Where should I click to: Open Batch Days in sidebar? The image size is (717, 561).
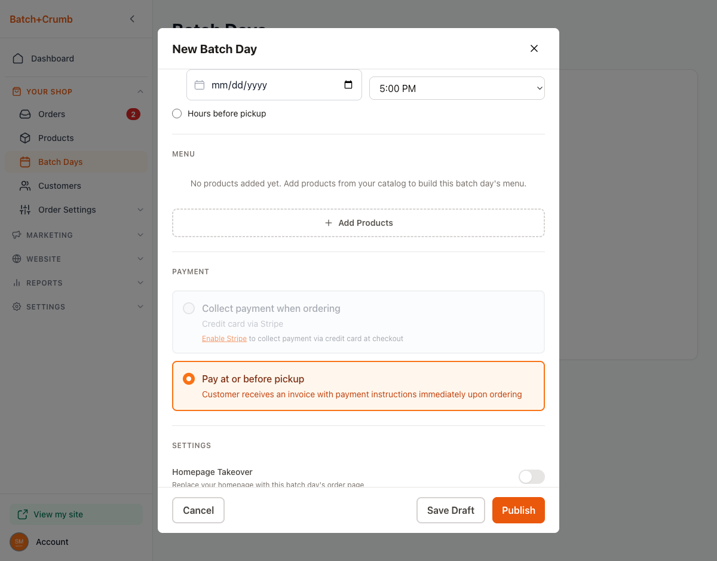(x=60, y=162)
